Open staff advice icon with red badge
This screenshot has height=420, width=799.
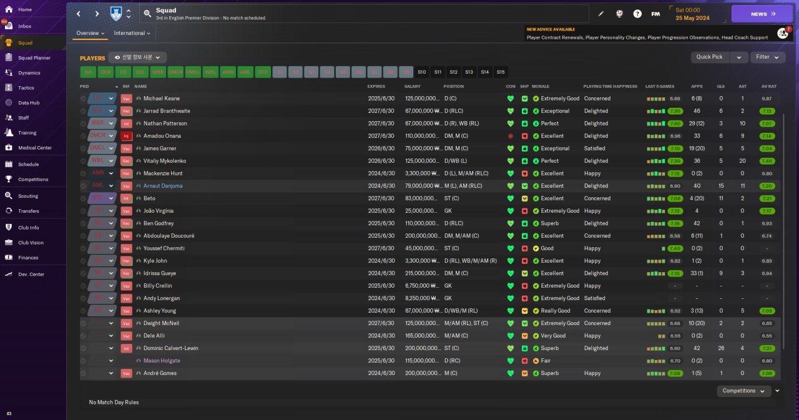click(782, 33)
